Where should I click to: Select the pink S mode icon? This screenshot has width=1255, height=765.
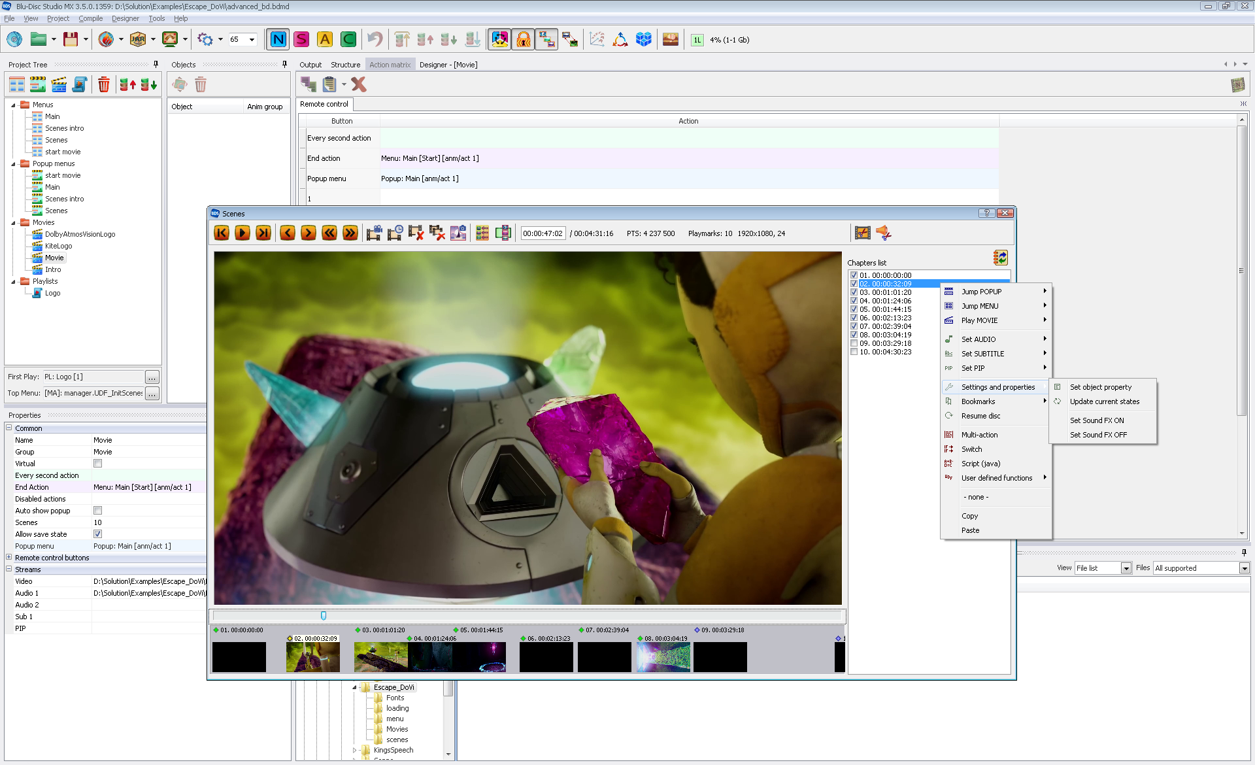click(x=301, y=40)
